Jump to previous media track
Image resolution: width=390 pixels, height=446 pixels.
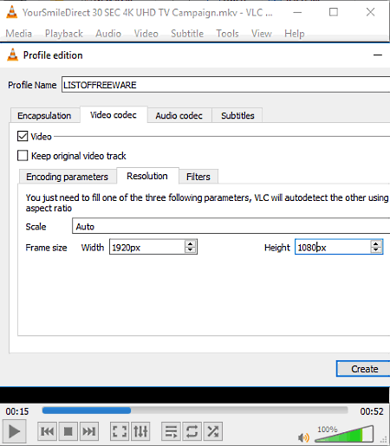click(x=47, y=431)
